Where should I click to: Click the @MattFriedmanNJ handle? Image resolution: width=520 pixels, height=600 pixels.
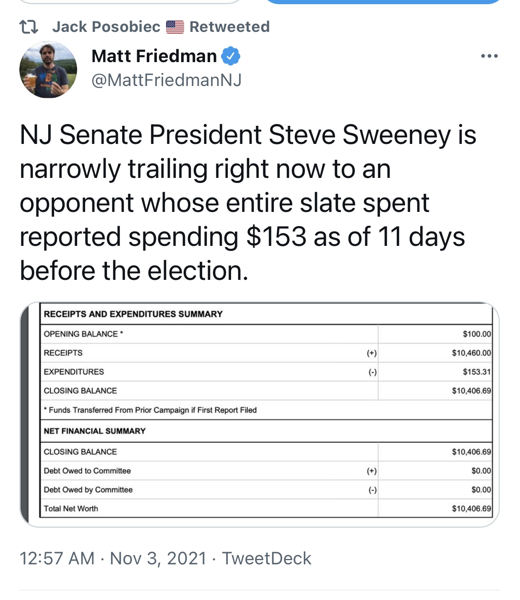(166, 80)
